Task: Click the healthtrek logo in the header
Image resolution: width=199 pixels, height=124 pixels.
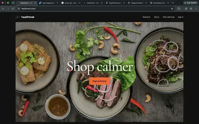Action: [25, 17]
